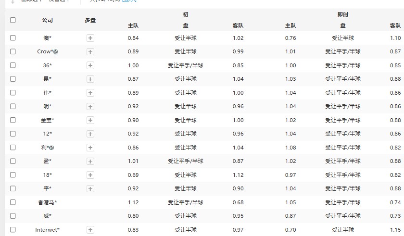Click company name 18*

(x=48, y=175)
